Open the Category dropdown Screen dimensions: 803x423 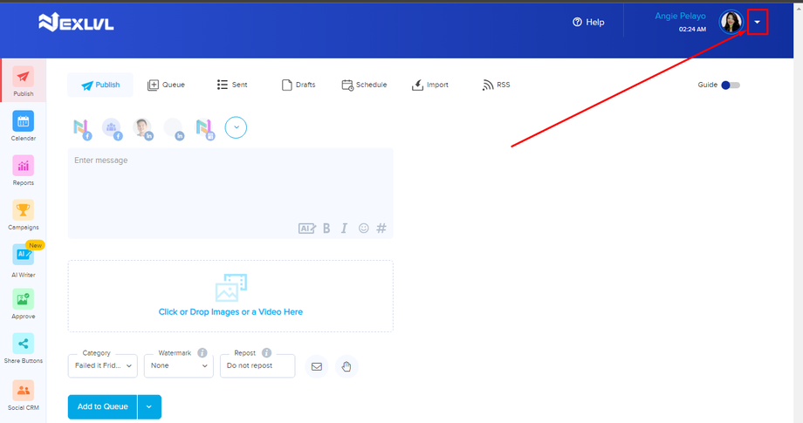102,365
